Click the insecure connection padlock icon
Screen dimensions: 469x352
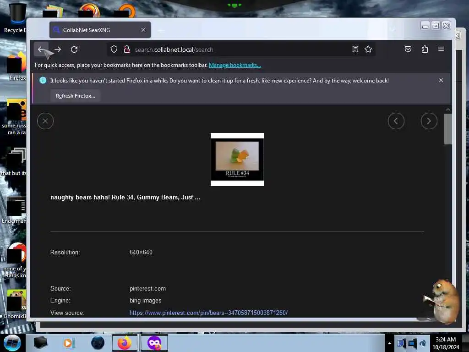[x=127, y=49]
